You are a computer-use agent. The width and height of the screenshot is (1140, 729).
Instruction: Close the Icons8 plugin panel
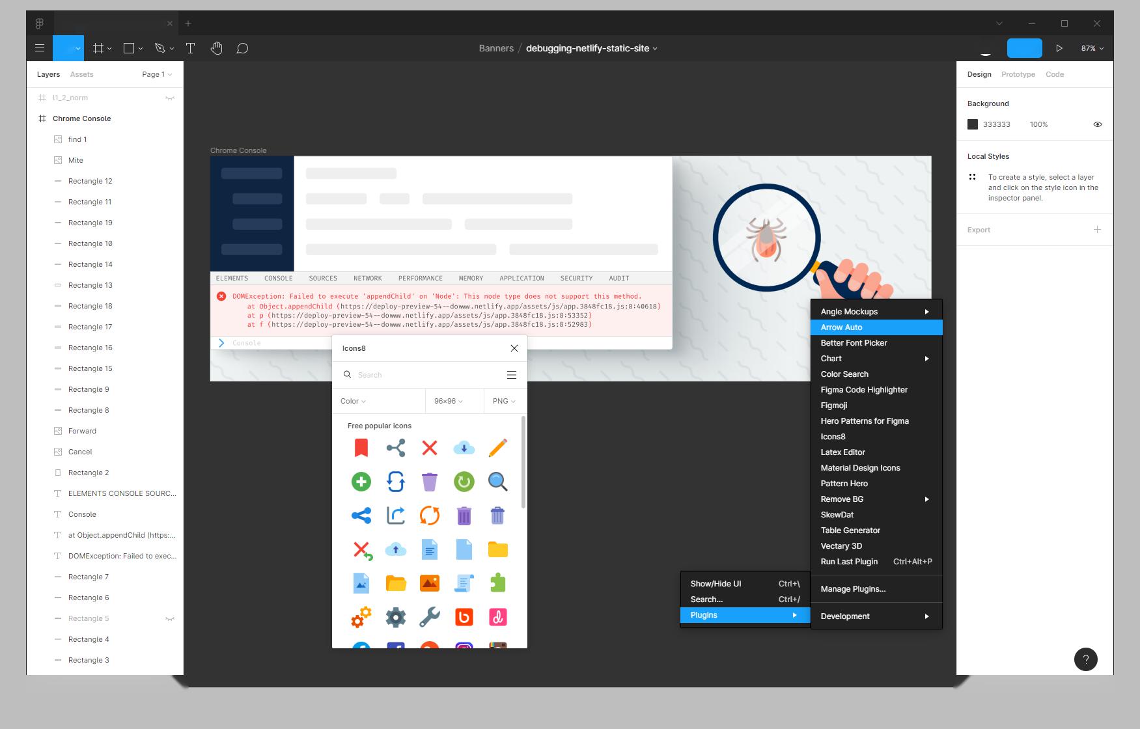click(514, 348)
